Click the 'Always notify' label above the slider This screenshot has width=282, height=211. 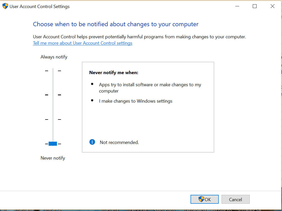[54, 57]
